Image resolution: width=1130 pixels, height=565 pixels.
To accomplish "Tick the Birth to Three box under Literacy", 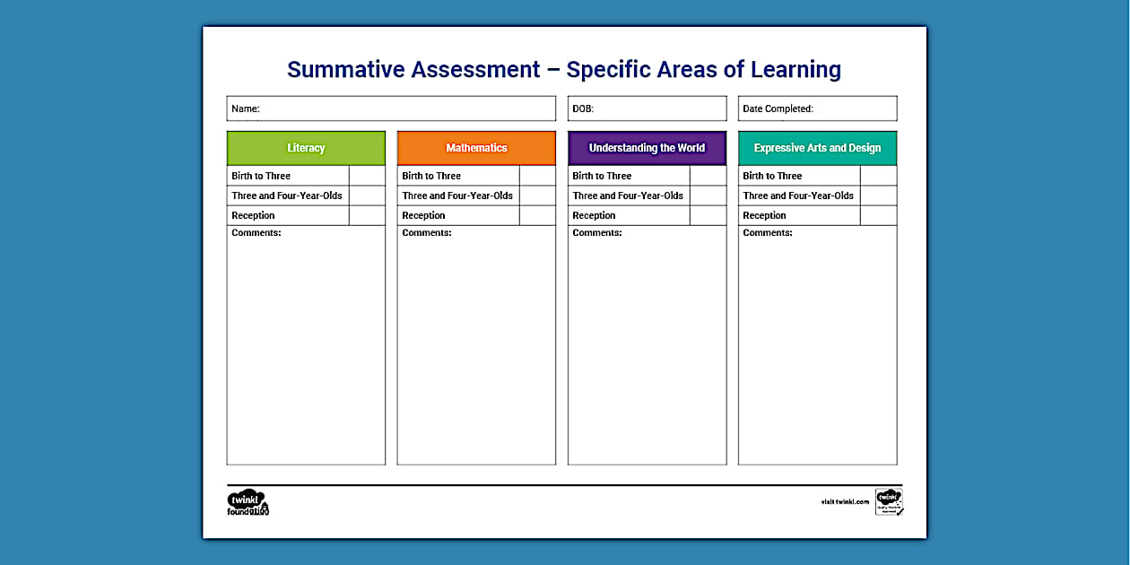I will (x=368, y=175).
